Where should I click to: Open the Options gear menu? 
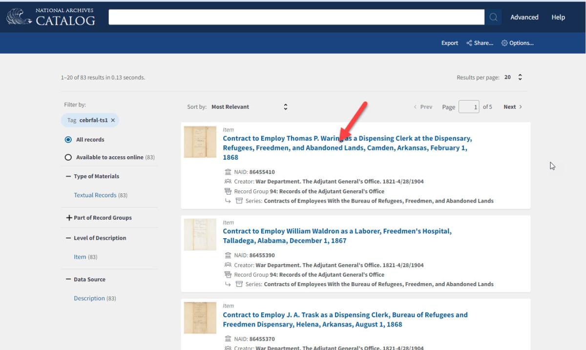517,43
